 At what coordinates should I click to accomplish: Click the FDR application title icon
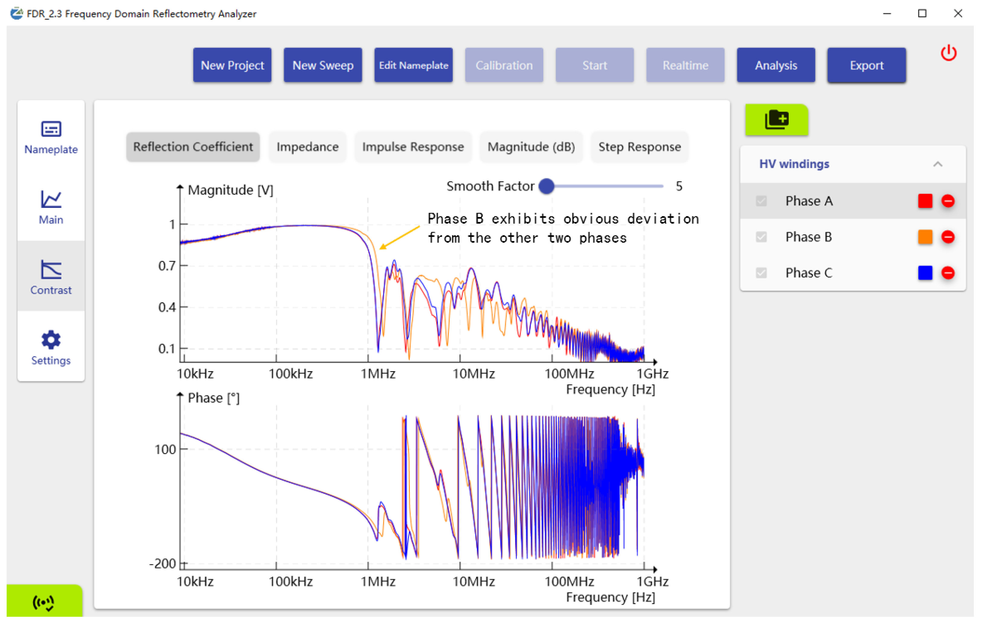[16, 14]
